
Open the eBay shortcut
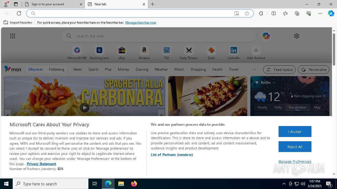click(122, 53)
